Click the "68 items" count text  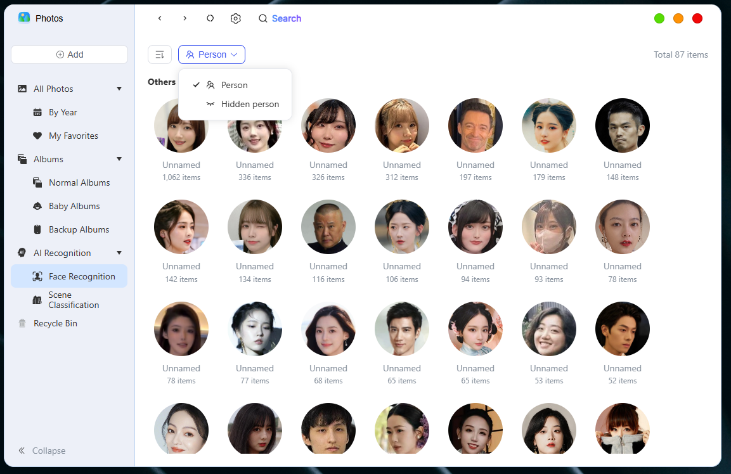(x=328, y=381)
